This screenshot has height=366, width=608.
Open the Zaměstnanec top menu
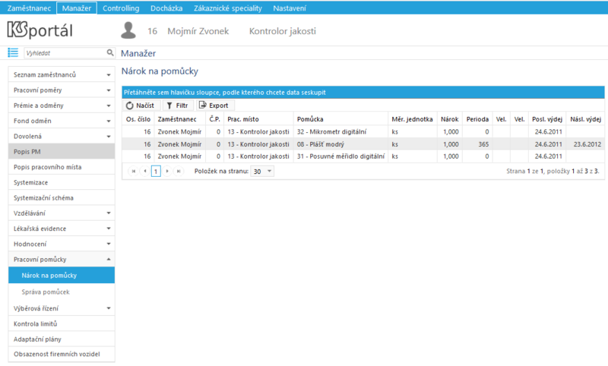click(29, 8)
